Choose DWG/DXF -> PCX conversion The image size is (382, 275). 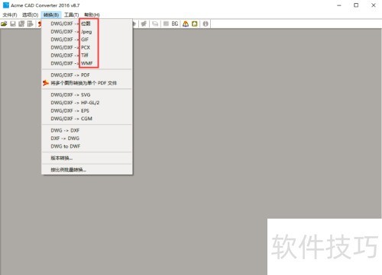point(87,47)
